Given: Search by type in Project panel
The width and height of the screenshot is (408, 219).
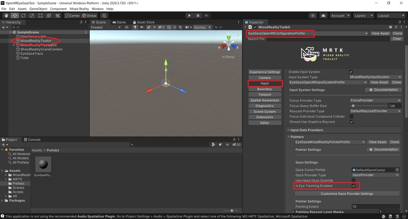Looking at the screenshot, I should 214,145.
